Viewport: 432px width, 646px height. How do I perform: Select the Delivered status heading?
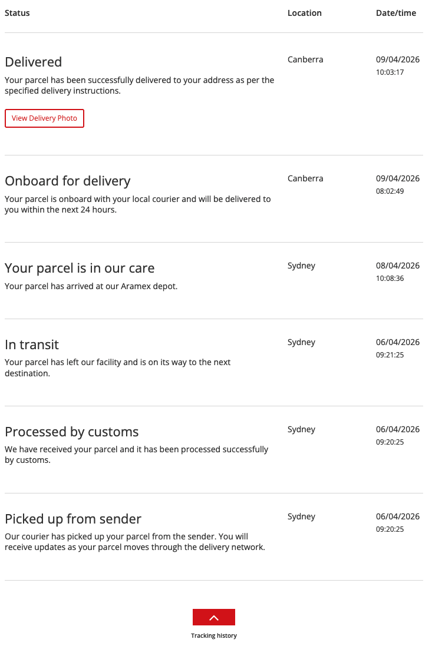33,62
